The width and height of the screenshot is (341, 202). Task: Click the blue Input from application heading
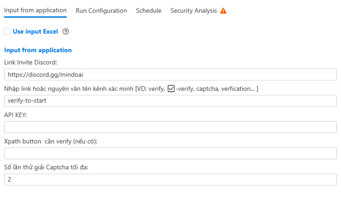coord(38,50)
